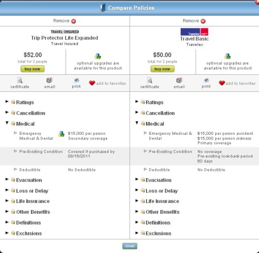
Task: Click the Remove icon for Trip Protector Lite Expanded
Action: 74,21
